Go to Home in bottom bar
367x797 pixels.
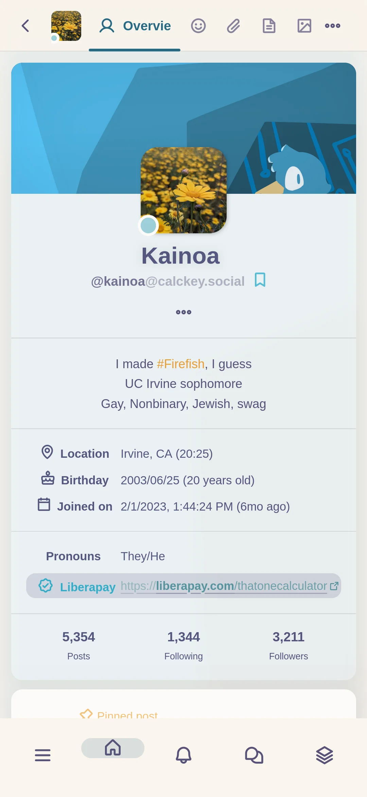(x=113, y=748)
